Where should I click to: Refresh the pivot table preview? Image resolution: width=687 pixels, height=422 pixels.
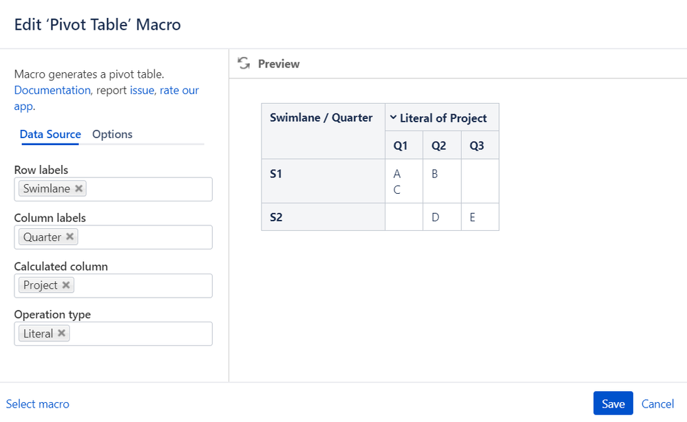244,63
